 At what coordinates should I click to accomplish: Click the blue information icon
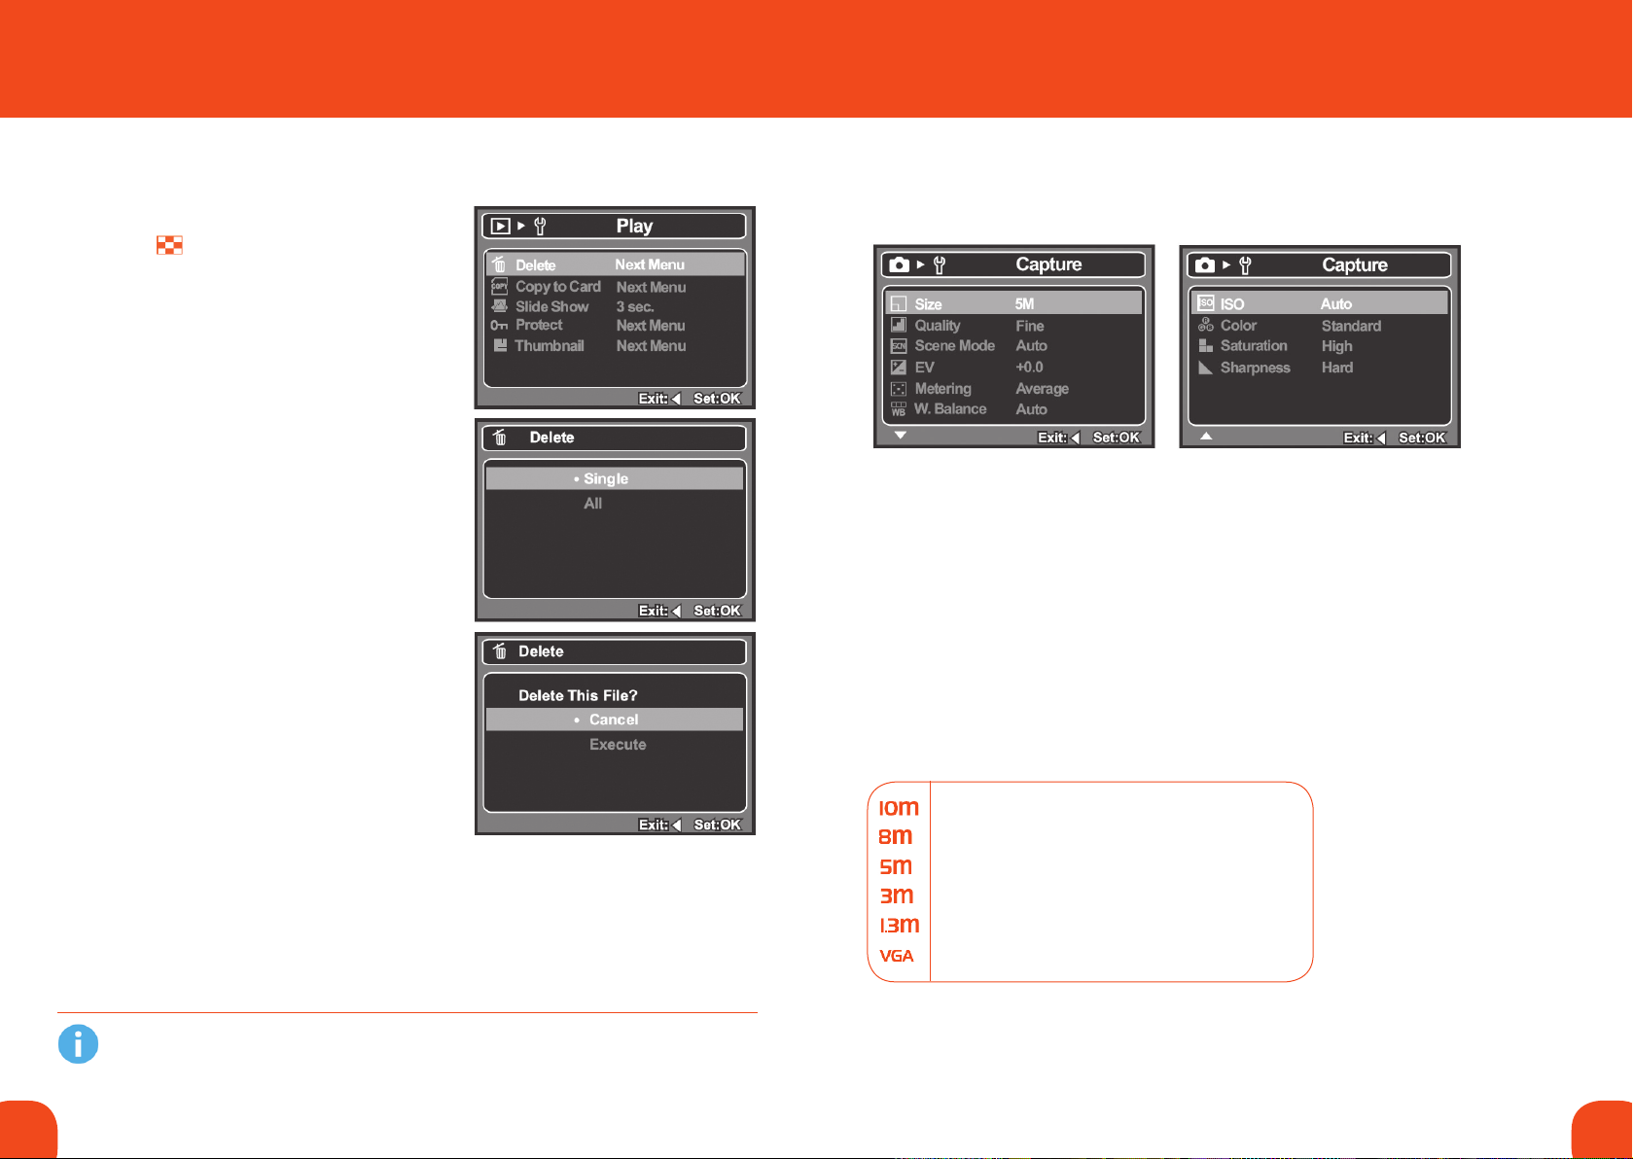[78, 1044]
